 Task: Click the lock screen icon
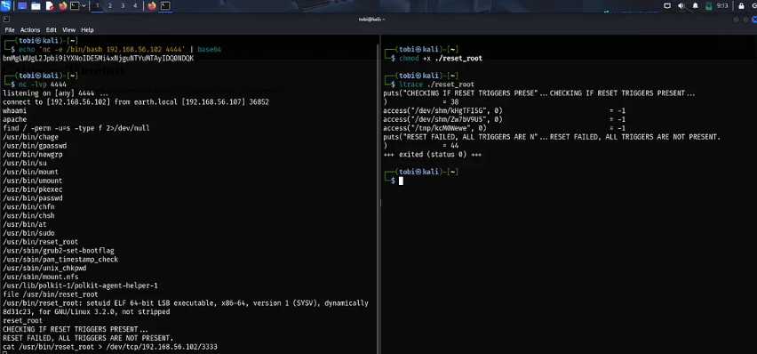(742, 6)
